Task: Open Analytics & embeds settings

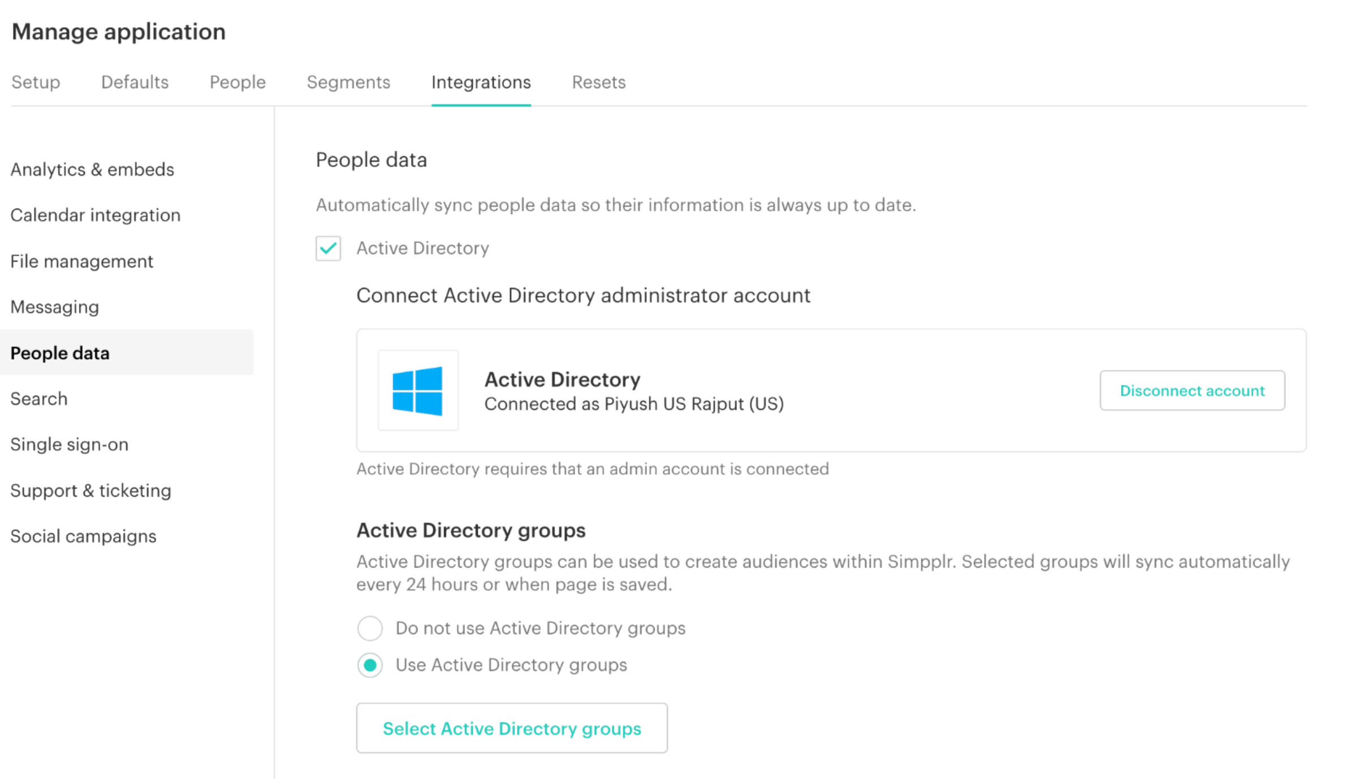Action: [x=92, y=169]
